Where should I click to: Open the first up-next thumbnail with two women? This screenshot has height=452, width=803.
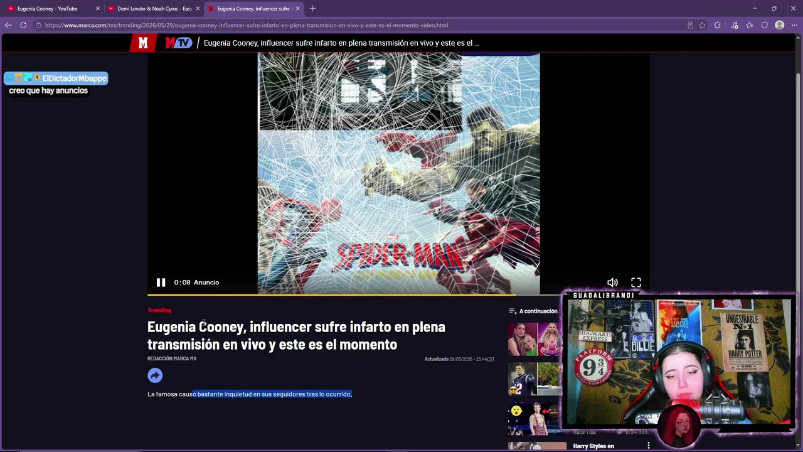[535, 339]
